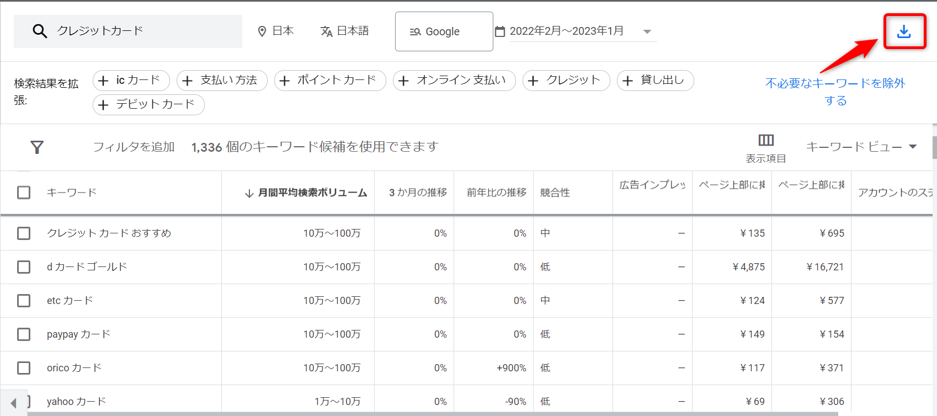The width and height of the screenshot is (937, 416).
Task: Check the box for クレジットカード おすすめ
Action: pos(24,233)
